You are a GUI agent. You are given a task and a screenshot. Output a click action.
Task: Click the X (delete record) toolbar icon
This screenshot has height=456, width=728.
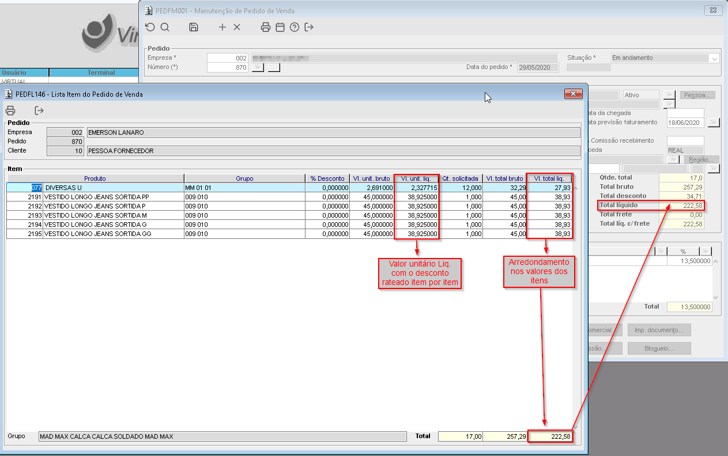[237, 27]
